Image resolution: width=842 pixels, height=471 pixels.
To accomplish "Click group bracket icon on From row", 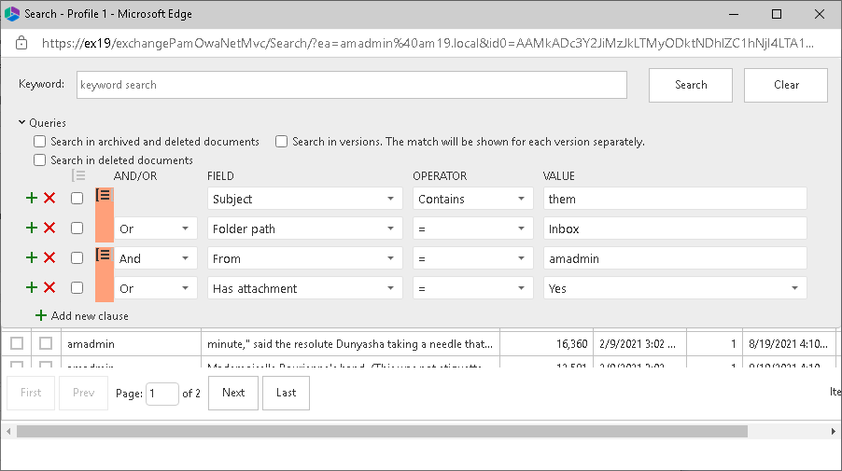I will click(x=104, y=256).
